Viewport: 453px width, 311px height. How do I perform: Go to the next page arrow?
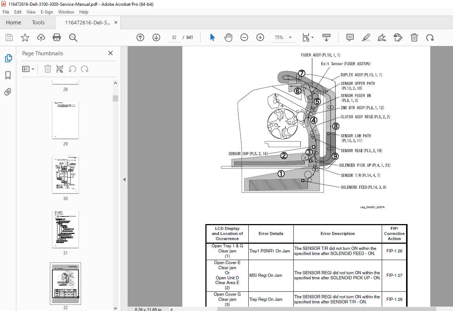[x=156, y=37]
